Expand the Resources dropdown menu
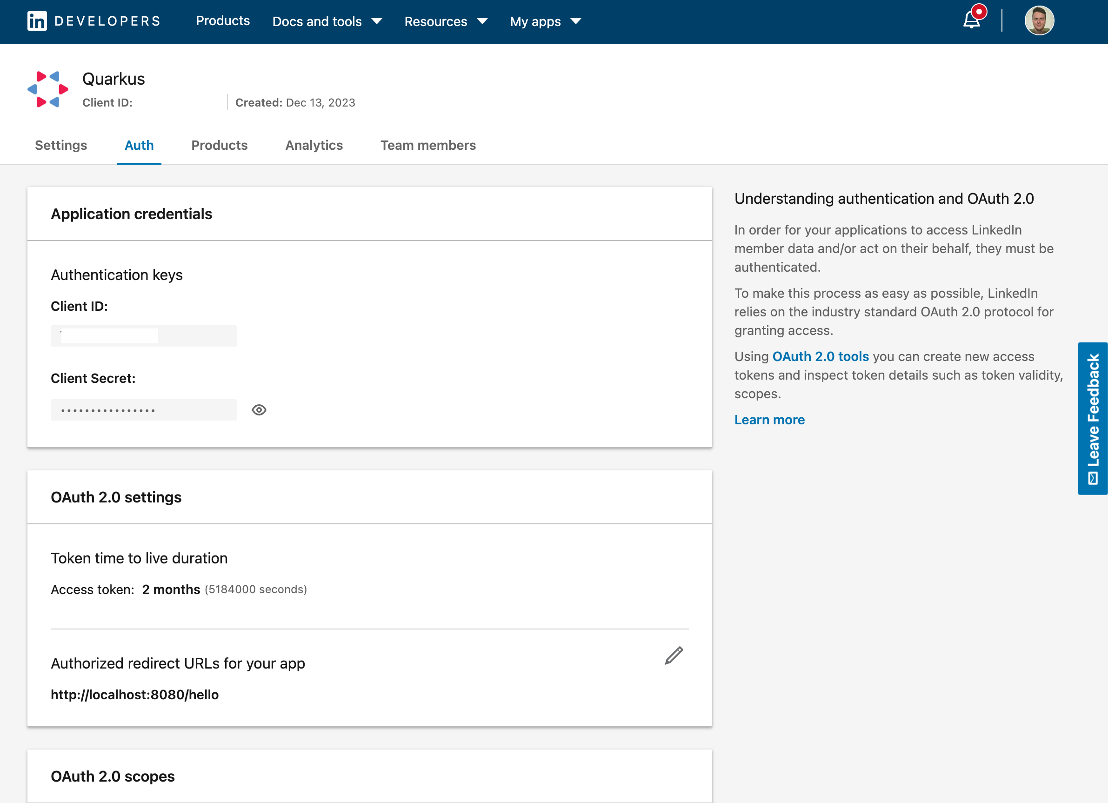Screen dimensions: 1108x803 click(446, 21)
